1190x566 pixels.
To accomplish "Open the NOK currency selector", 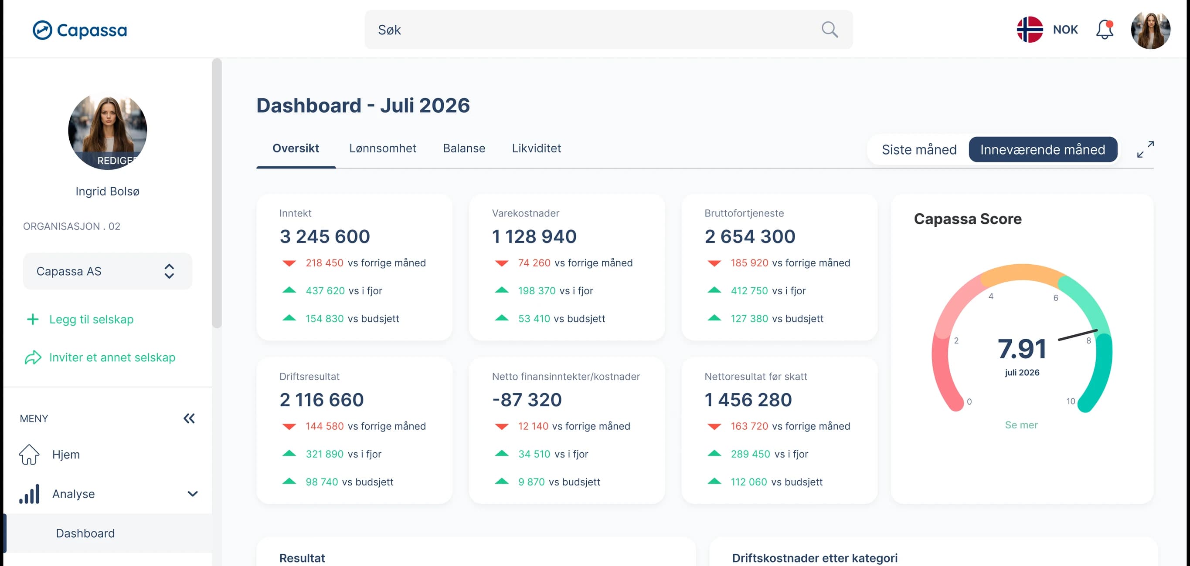I will [x=1065, y=30].
